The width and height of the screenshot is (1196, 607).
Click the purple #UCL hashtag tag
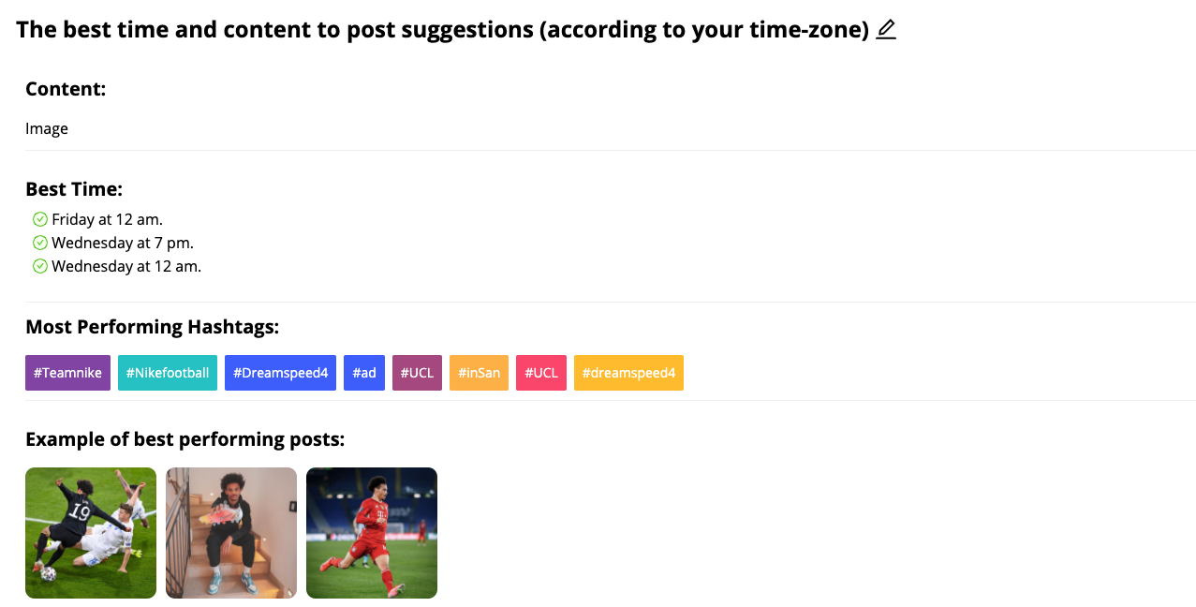coord(417,373)
